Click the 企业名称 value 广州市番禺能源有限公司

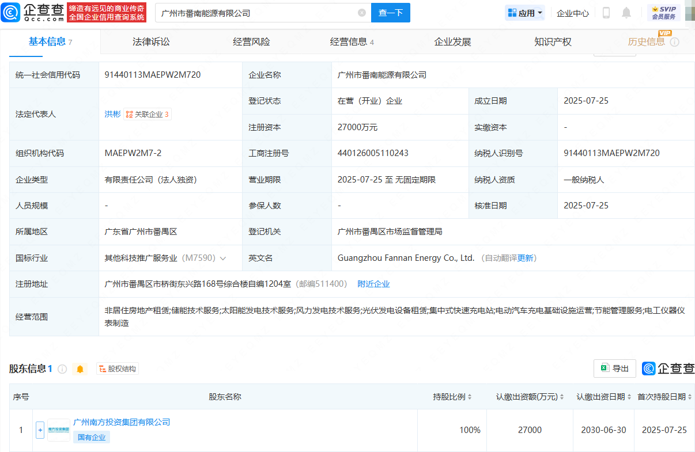382,75
